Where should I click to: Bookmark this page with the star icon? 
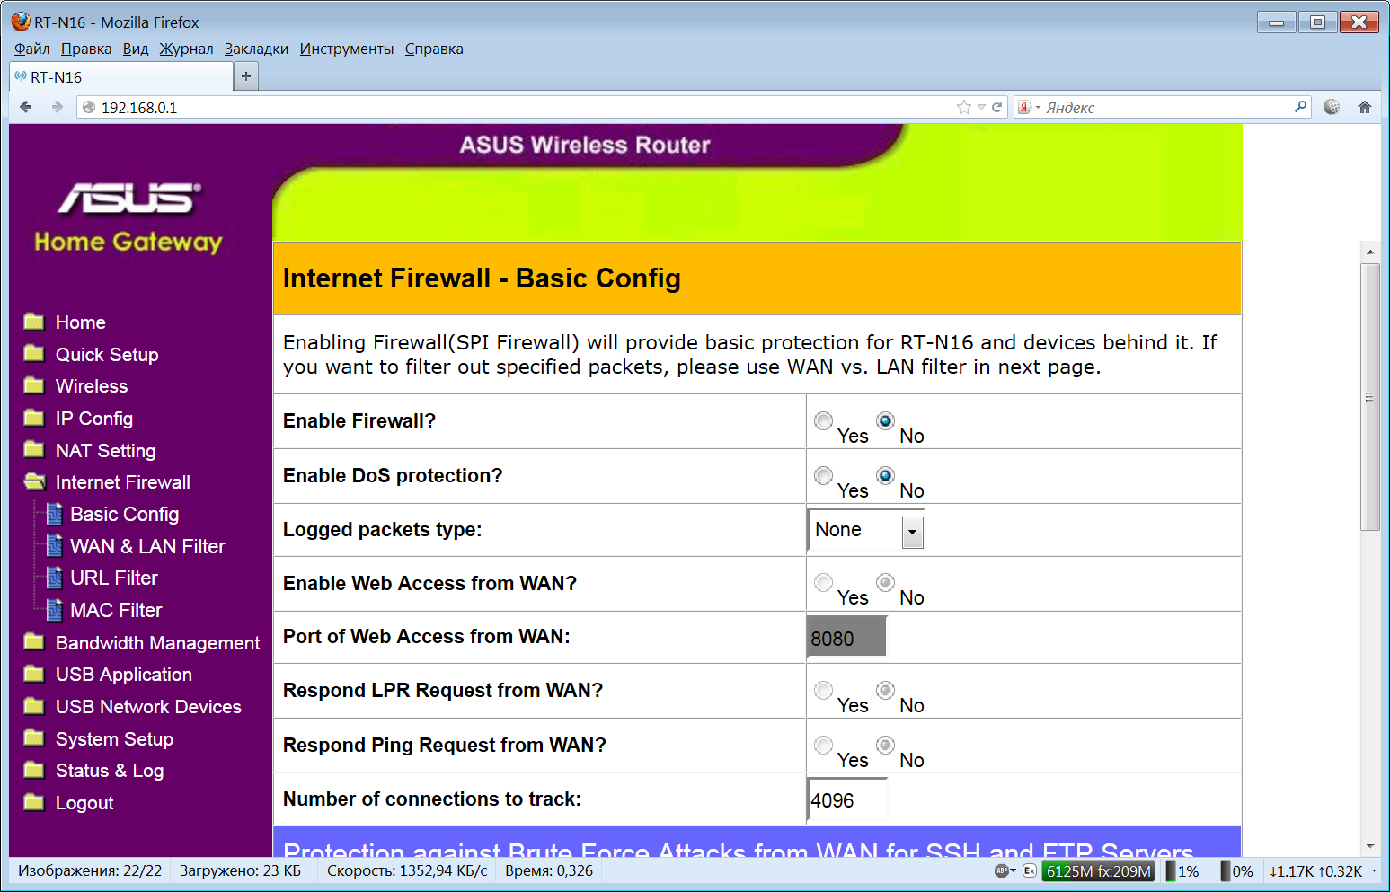(x=964, y=107)
